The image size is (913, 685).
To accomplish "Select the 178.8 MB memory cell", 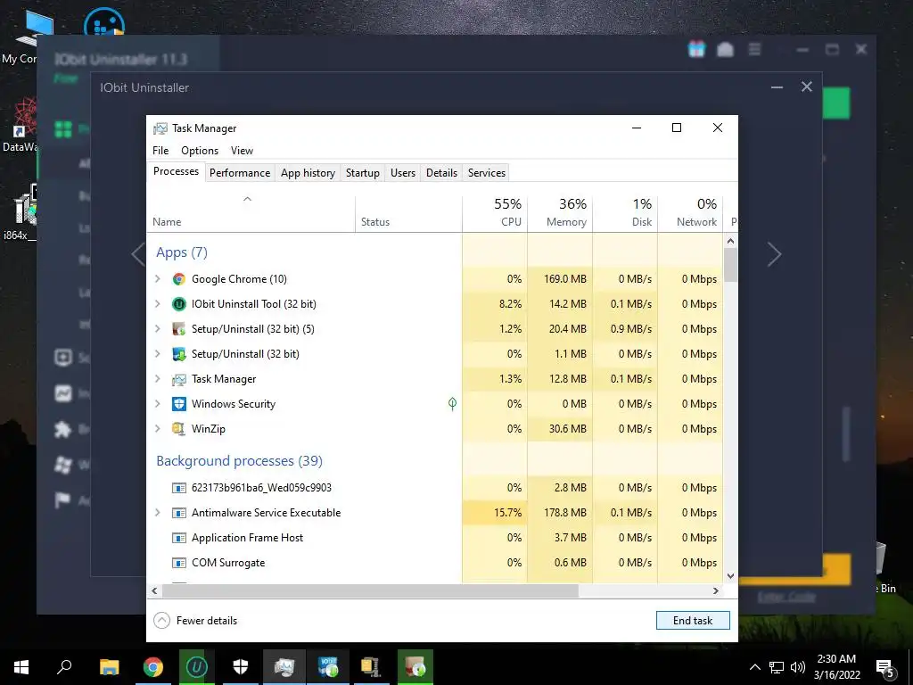I will coord(560,513).
